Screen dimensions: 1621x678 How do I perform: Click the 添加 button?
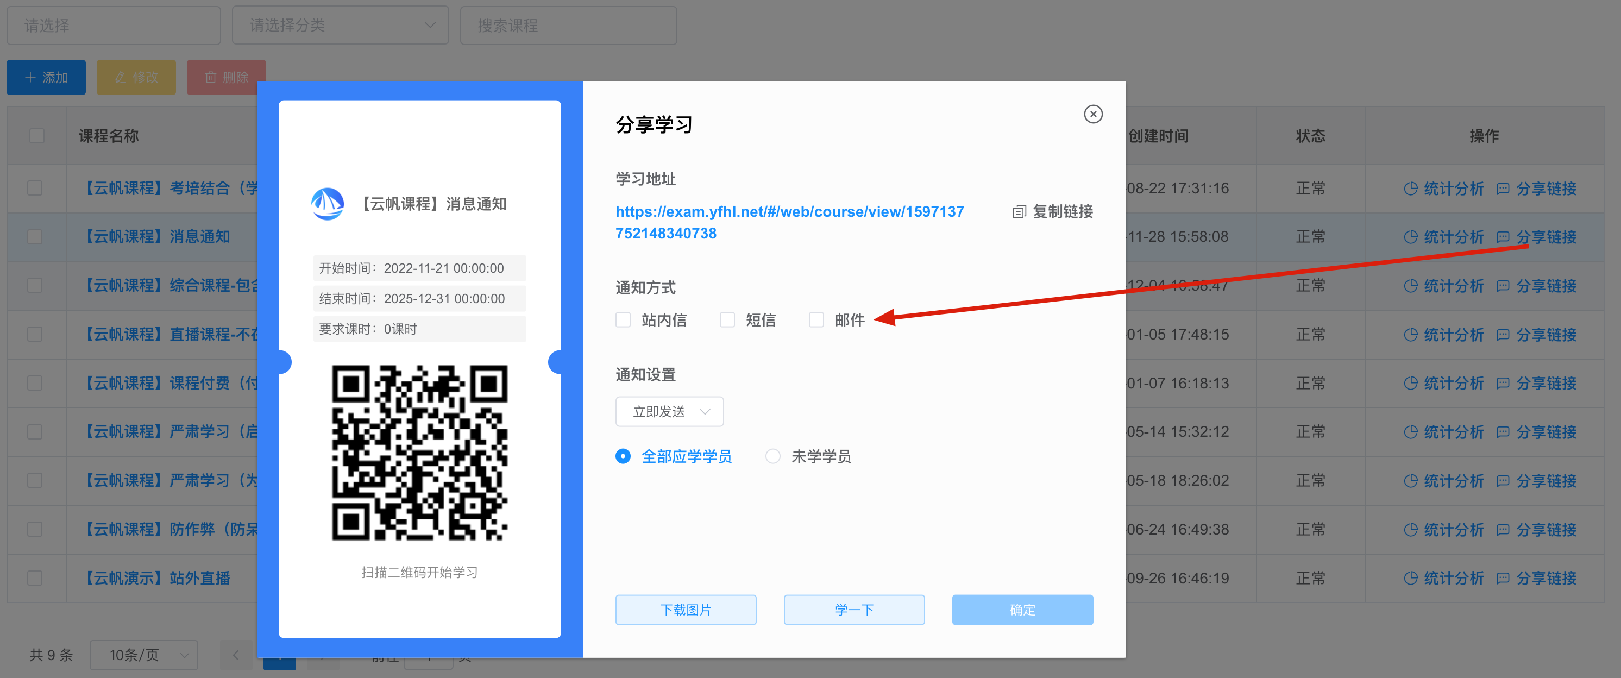pos(46,78)
